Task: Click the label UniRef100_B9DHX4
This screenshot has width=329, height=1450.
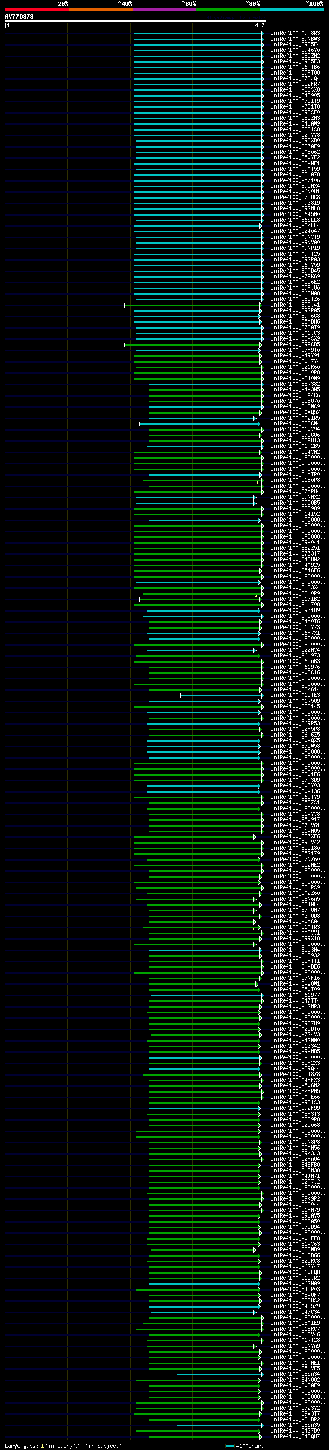Action: click(295, 186)
